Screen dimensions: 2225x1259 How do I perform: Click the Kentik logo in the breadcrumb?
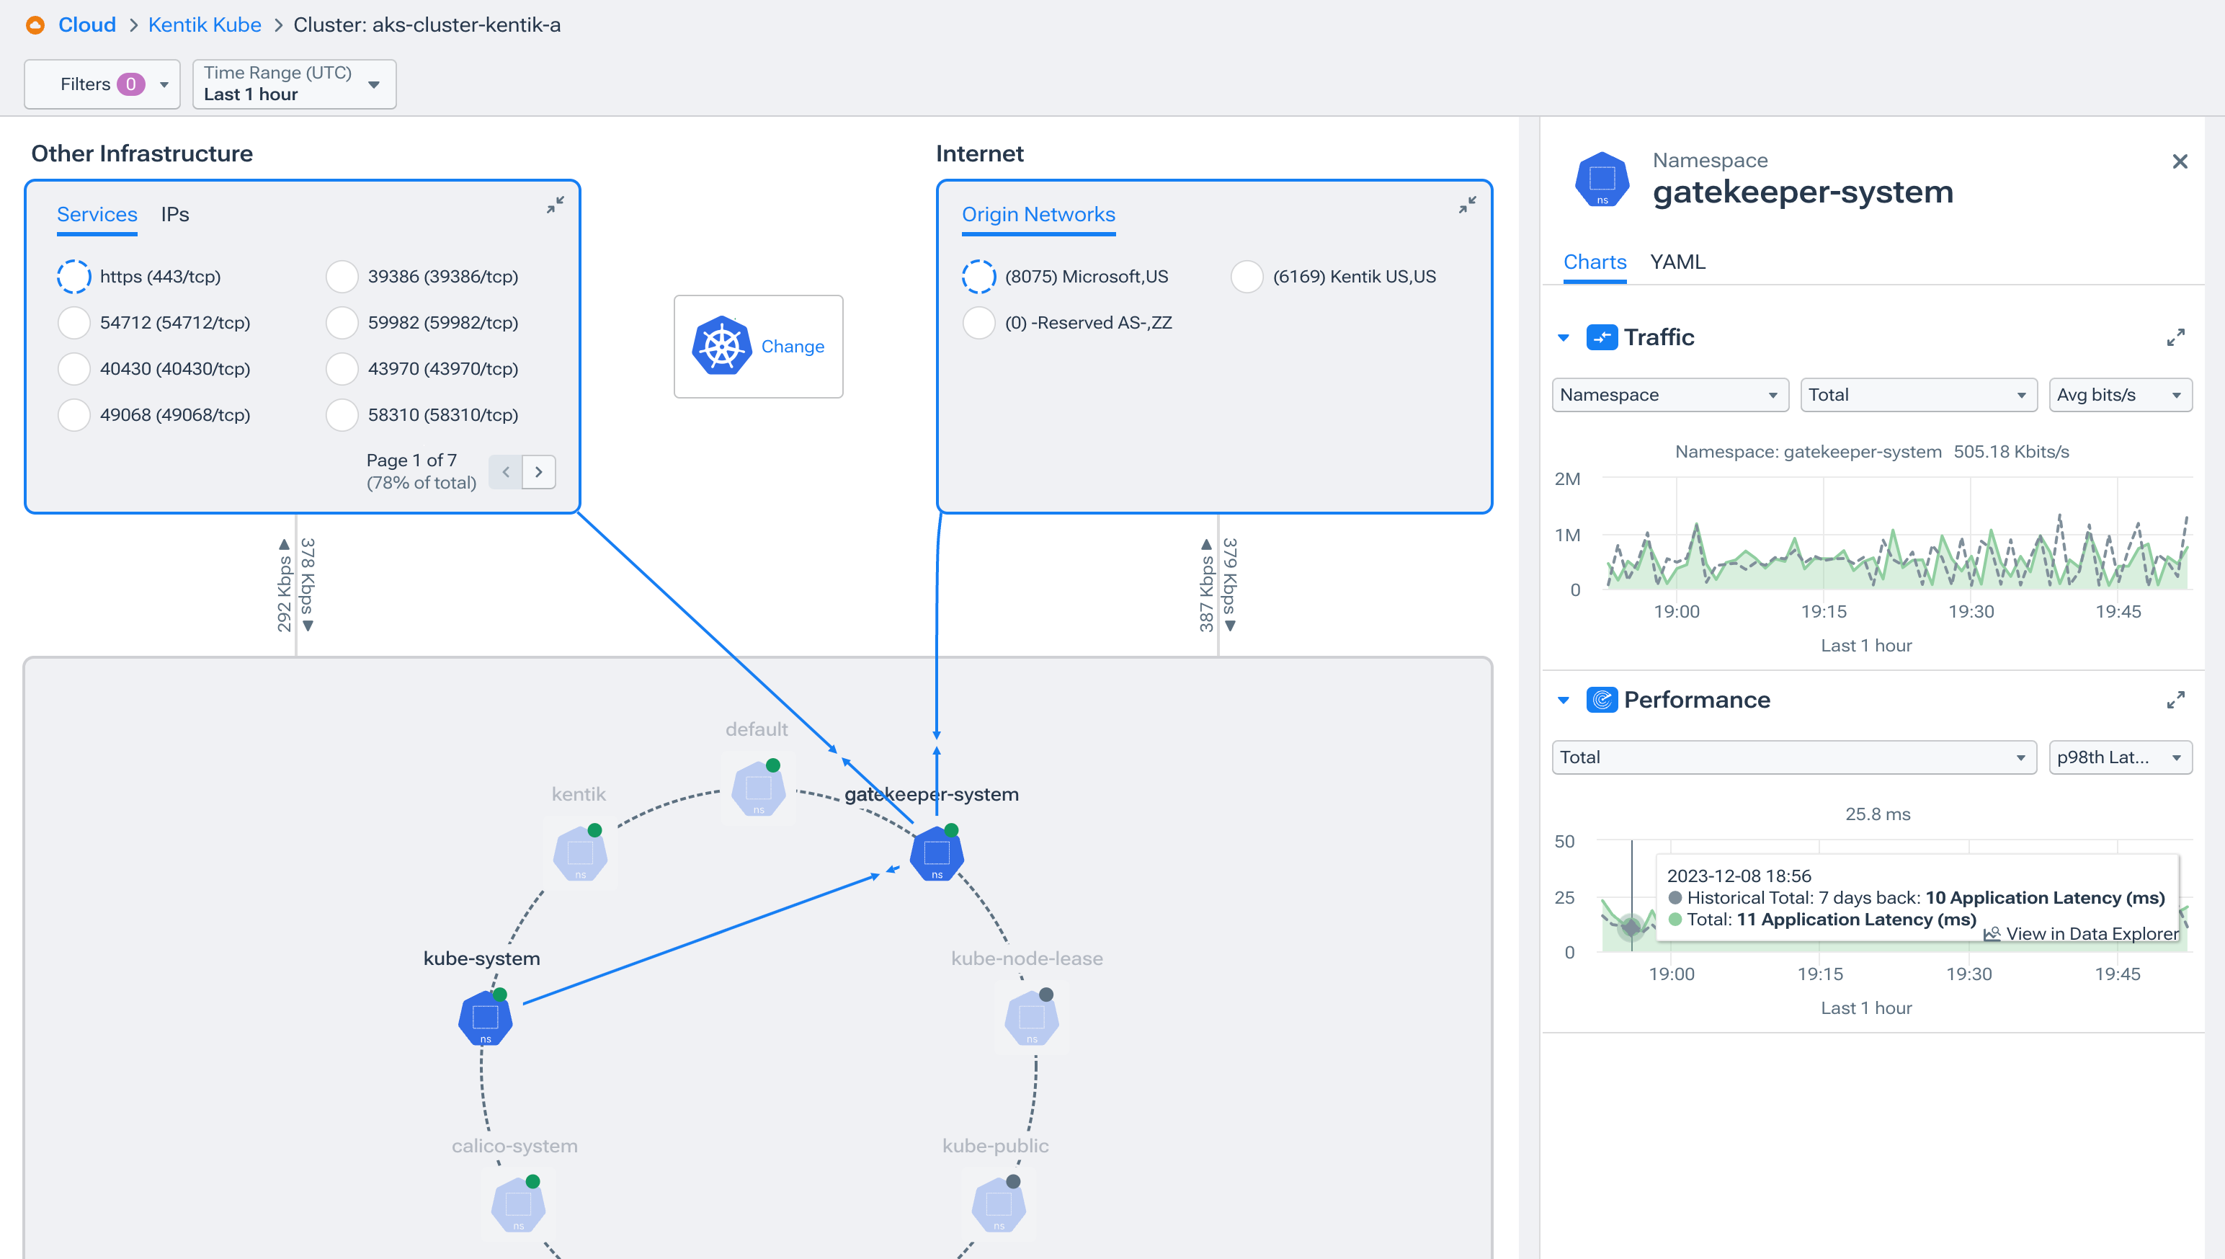click(x=35, y=25)
